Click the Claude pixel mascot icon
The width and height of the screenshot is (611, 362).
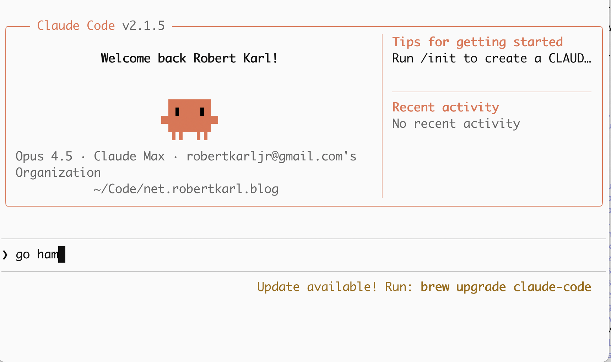[x=189, y=120]
